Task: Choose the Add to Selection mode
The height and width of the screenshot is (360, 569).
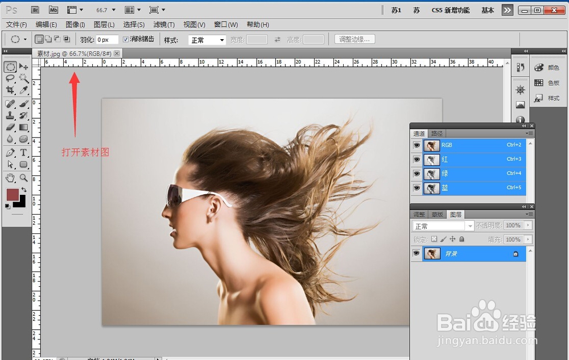Action: coord(48,39)
